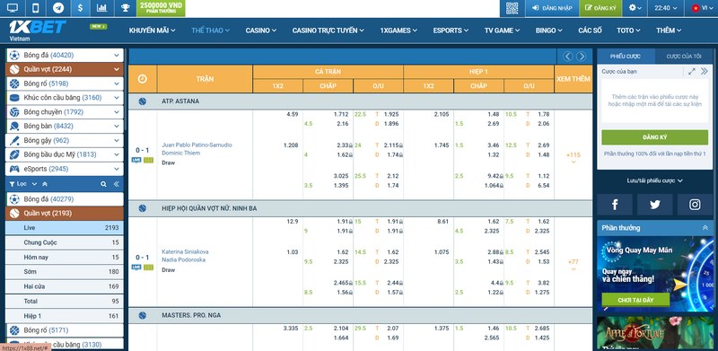Open the mobile phone app icon
718x351 pixels.
pyautogui.click(x=36, y=8)
